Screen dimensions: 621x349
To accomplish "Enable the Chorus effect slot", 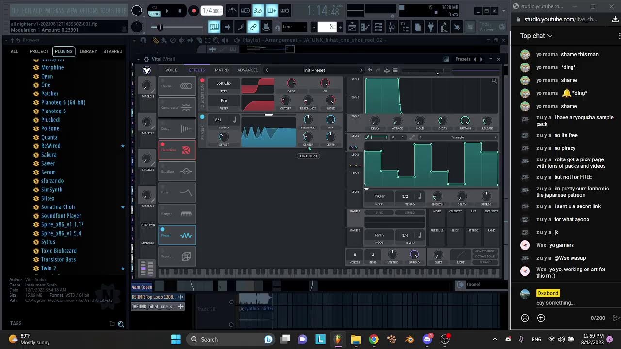I will click(x=177, y=86).
